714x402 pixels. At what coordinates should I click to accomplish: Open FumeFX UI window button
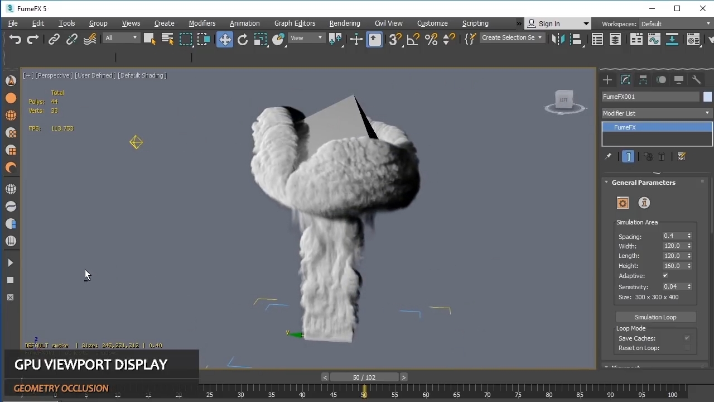tap(623, 203)
